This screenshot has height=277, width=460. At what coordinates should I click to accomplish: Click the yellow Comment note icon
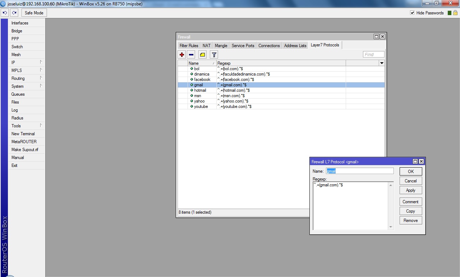pyautogui.click(x=203, y=55)
